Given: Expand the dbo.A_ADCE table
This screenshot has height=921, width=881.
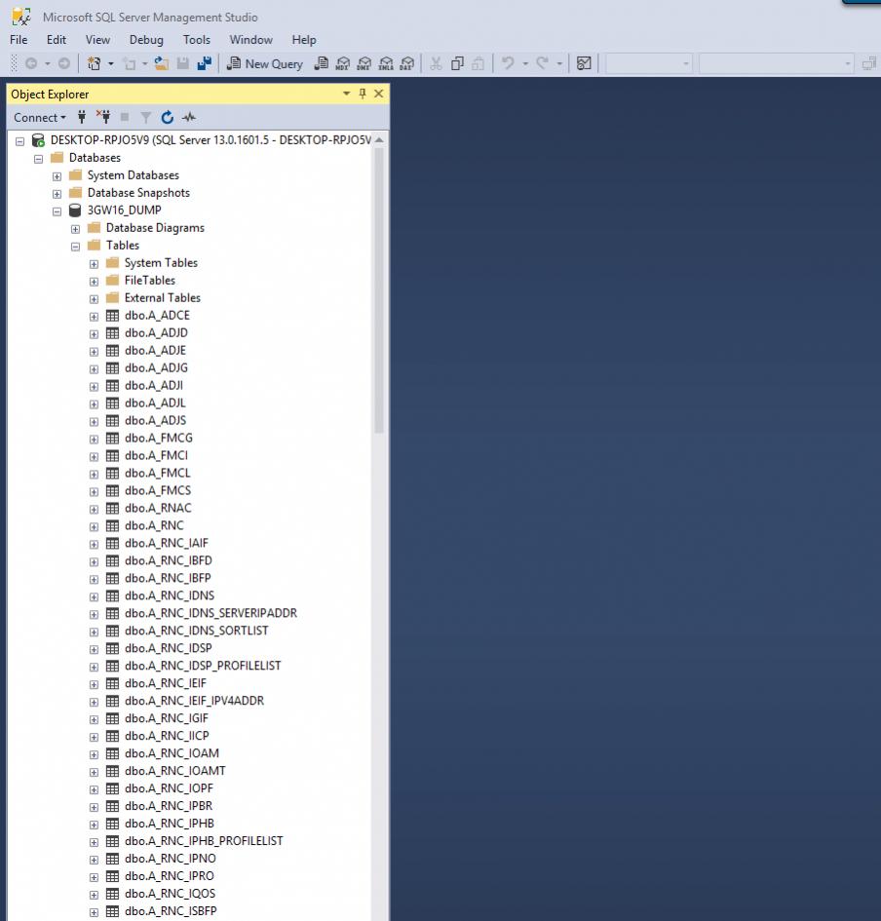Looking at the screenshot, I should [x=94, y=317].
